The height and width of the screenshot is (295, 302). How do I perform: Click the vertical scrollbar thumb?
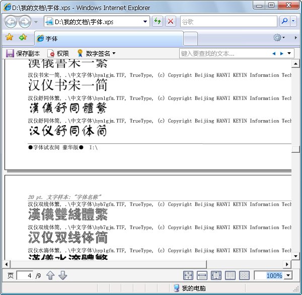(295, 149)
